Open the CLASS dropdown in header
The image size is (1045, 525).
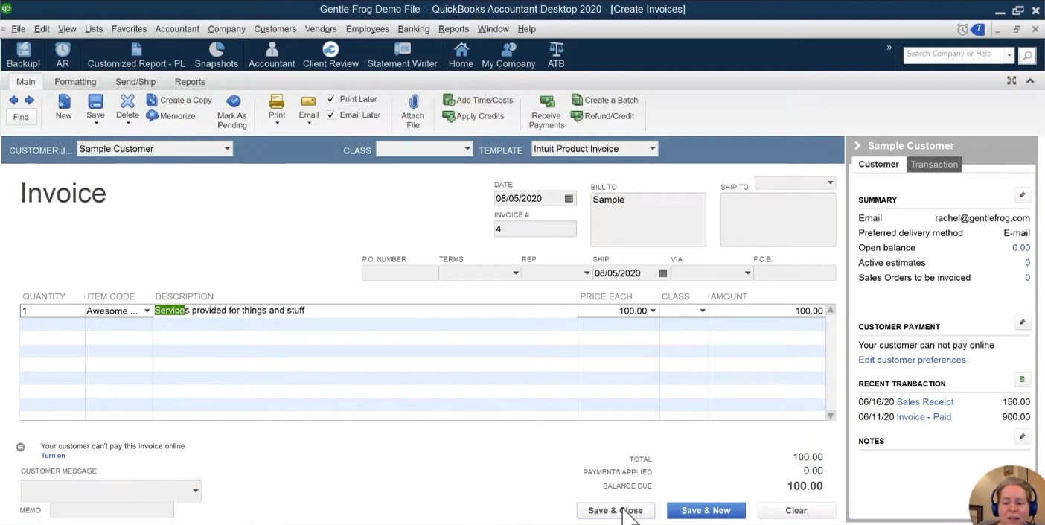[467, 149]
